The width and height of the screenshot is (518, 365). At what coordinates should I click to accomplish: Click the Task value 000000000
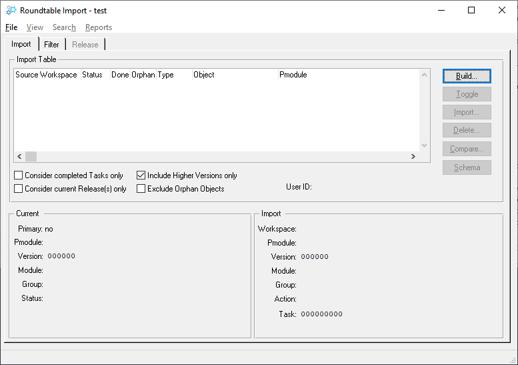click(322, 314)
